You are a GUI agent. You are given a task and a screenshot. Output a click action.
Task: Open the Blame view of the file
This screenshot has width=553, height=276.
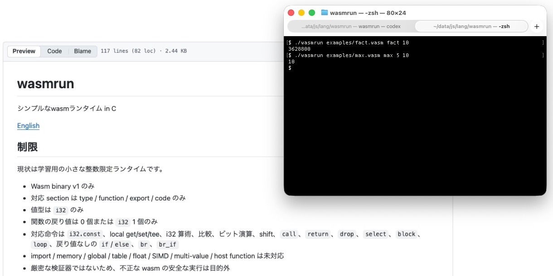click(x=82, y=51)
